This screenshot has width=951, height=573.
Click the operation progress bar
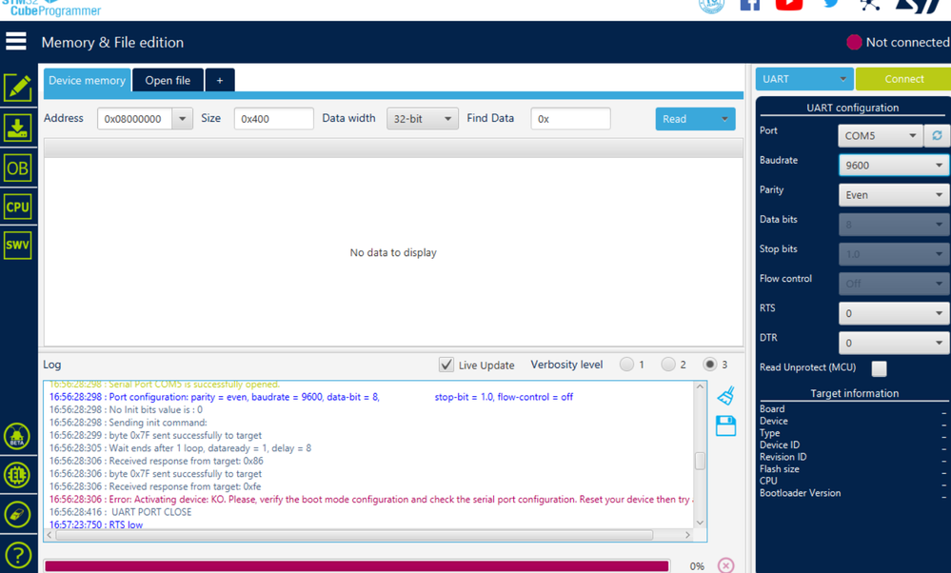point(357,565)
